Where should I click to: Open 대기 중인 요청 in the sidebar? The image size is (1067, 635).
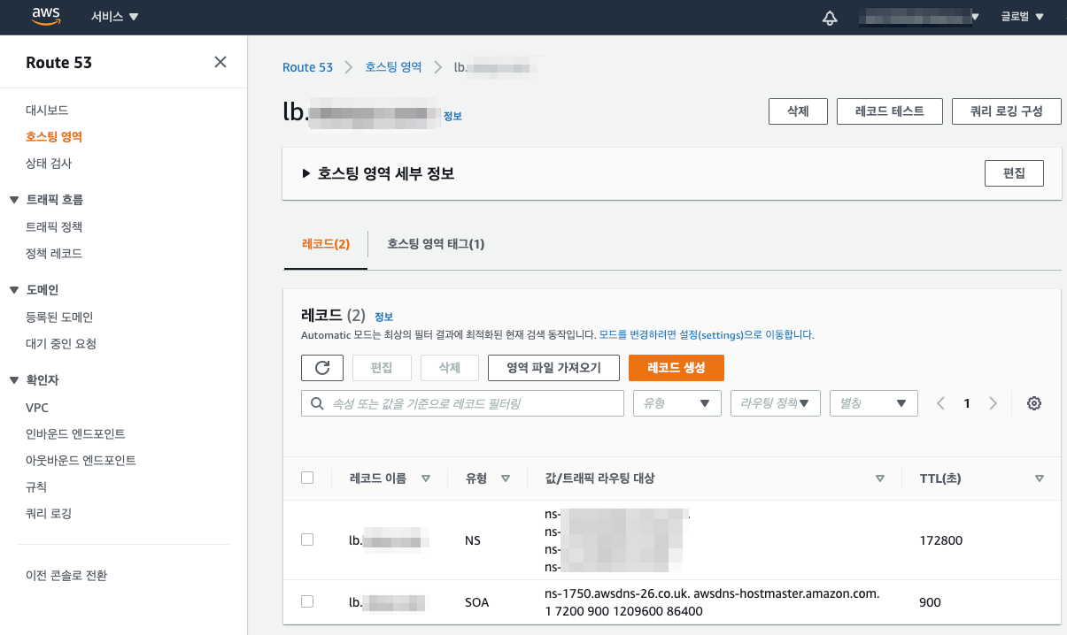click(x=61, y=344)
